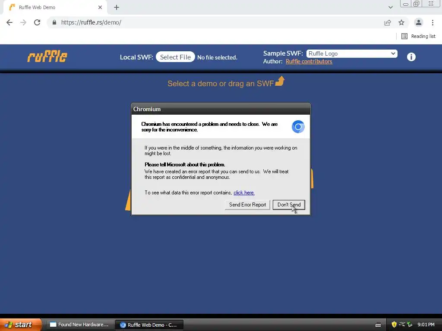The image size is (442, 331).
Task: Open the tab search chevron
Action: (x=390, y=7)
